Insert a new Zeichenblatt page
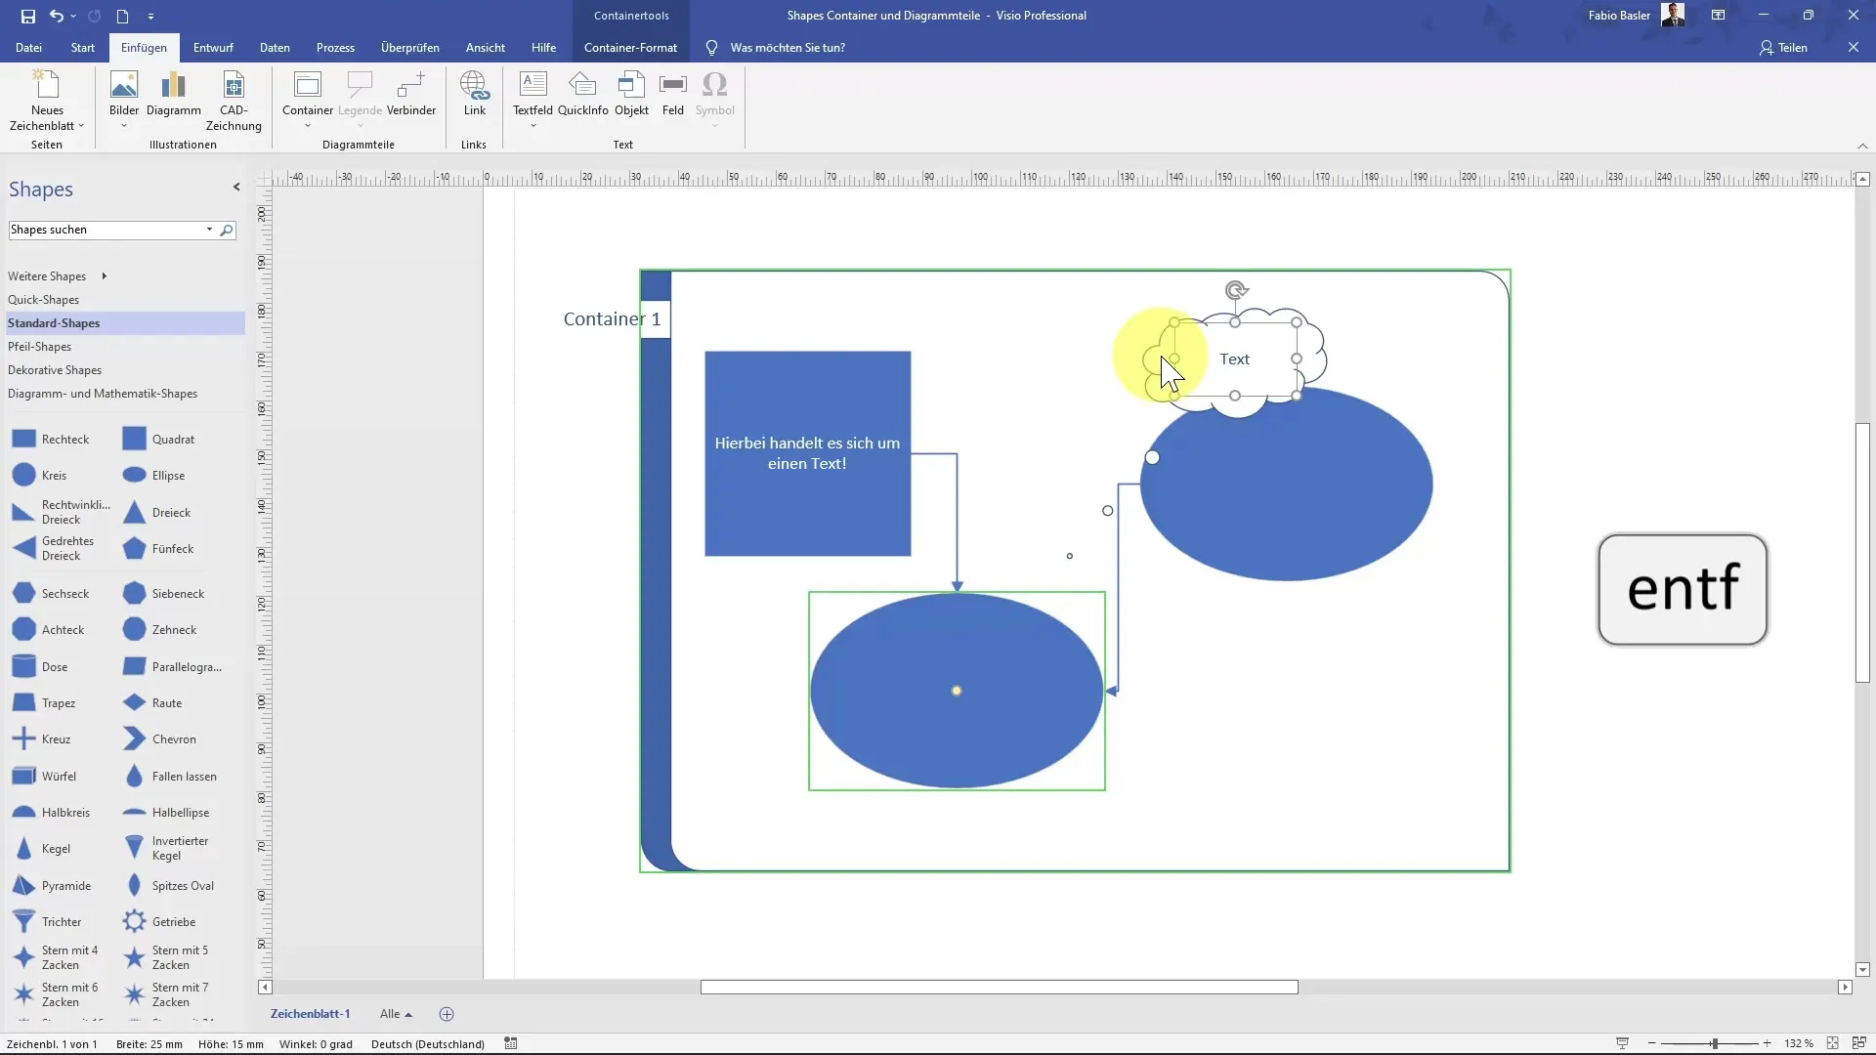 coord(47,101)
